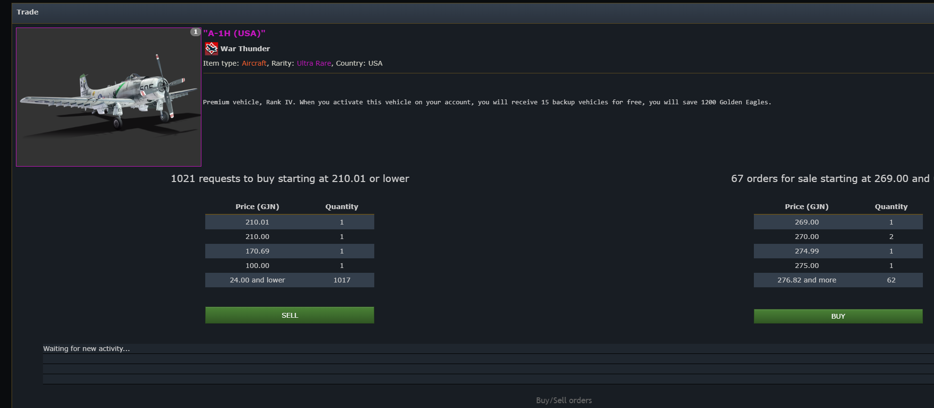This screenshot has width=934, height=408.
Task: Click the War Thunder game icon
Action: click(x=212, y=49)
